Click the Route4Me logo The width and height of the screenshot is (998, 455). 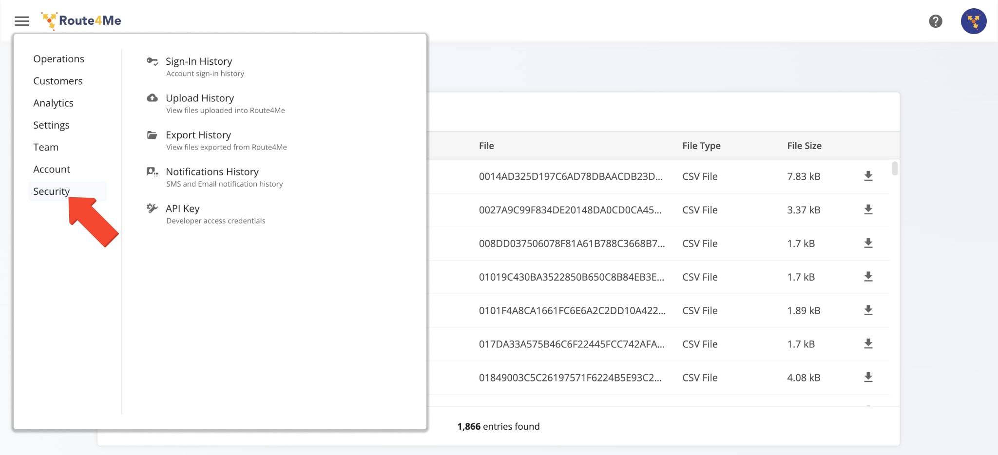(81, 21)
